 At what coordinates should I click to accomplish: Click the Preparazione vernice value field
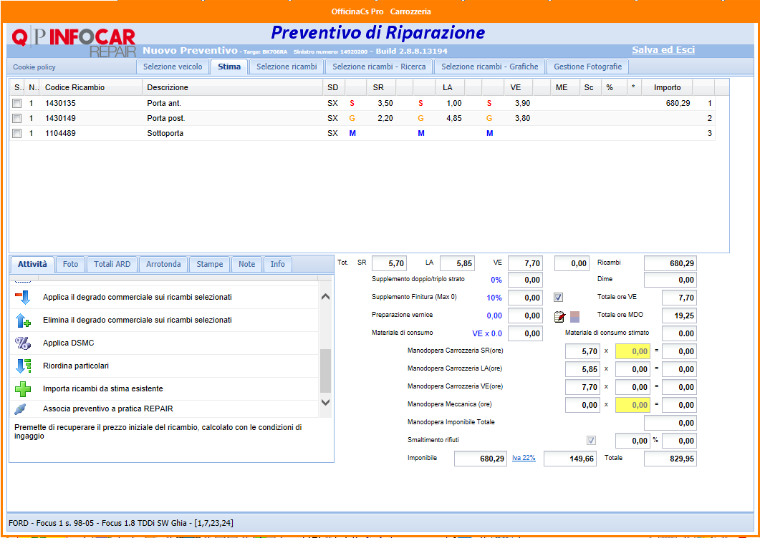tap(525, 316)
